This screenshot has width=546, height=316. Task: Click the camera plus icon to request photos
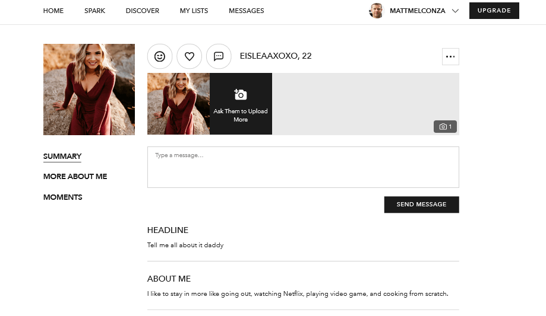(240, 94)
